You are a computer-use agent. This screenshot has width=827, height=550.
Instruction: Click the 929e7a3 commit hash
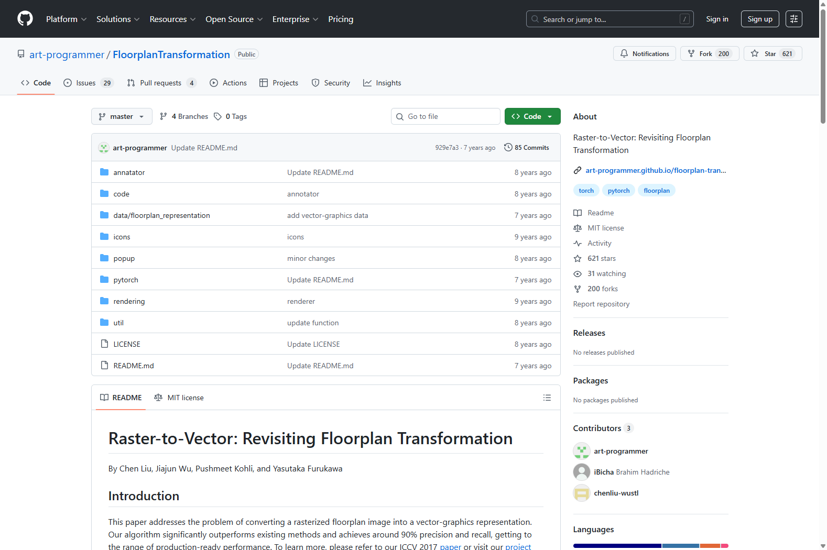point(447,148)
